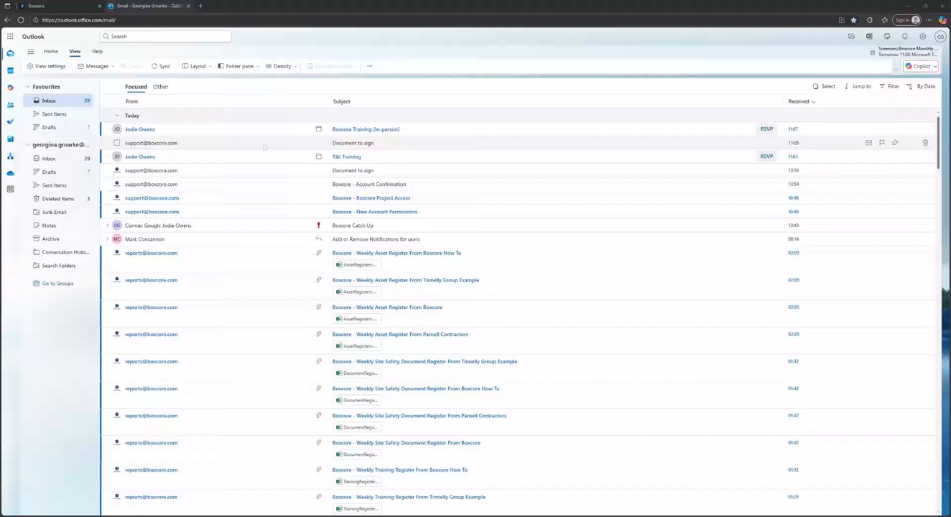
Task: RSVP to T&I Training invite
Action: click(766, 157)
